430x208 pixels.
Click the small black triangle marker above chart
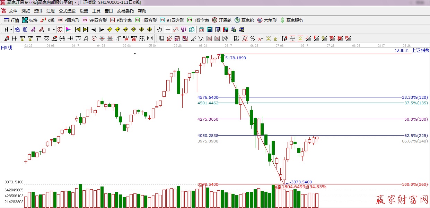pyautogui.click(x=135, y=53)
